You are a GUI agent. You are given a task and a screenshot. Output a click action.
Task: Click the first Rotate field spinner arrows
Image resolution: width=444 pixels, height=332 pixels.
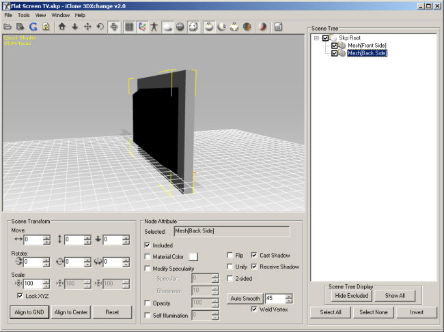pyautogui.click(x=46, y=262)
